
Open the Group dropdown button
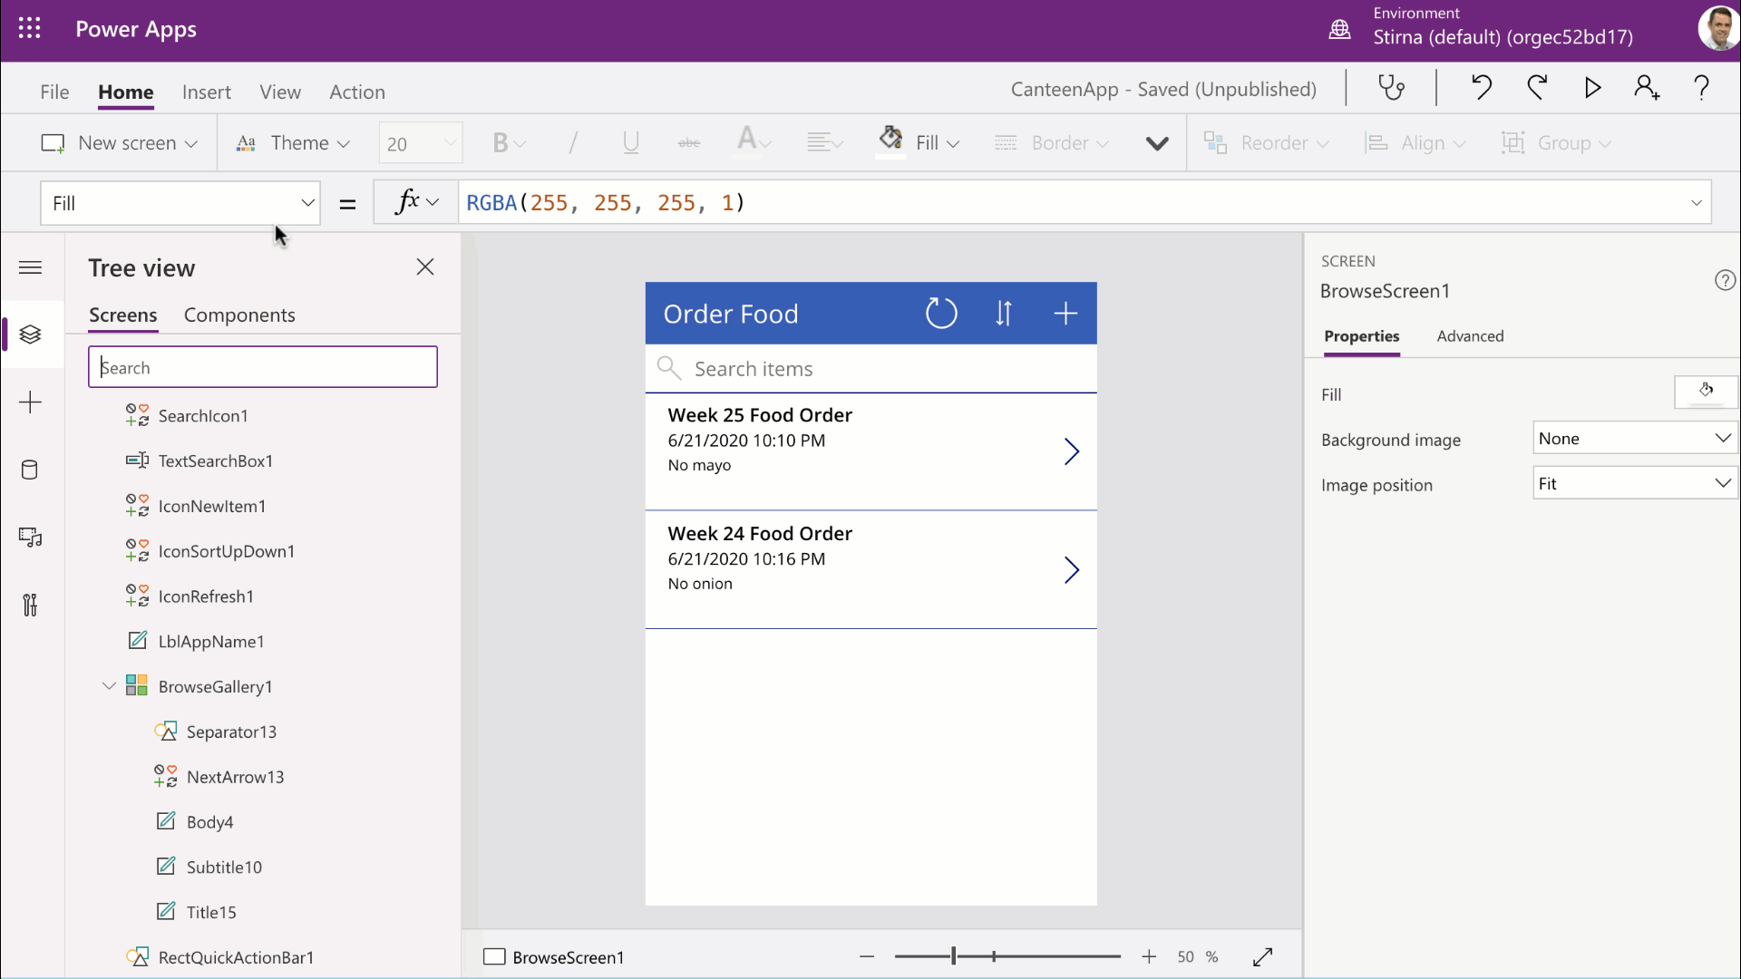pos(1556,143)
